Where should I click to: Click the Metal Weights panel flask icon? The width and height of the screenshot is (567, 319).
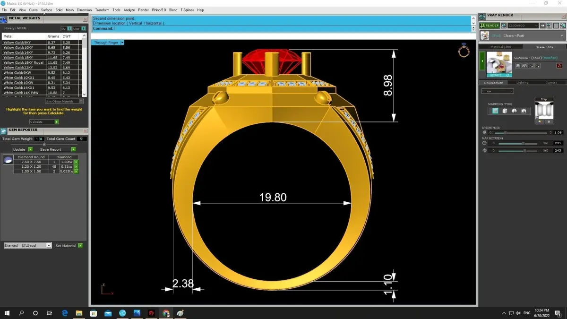[3, 19]
